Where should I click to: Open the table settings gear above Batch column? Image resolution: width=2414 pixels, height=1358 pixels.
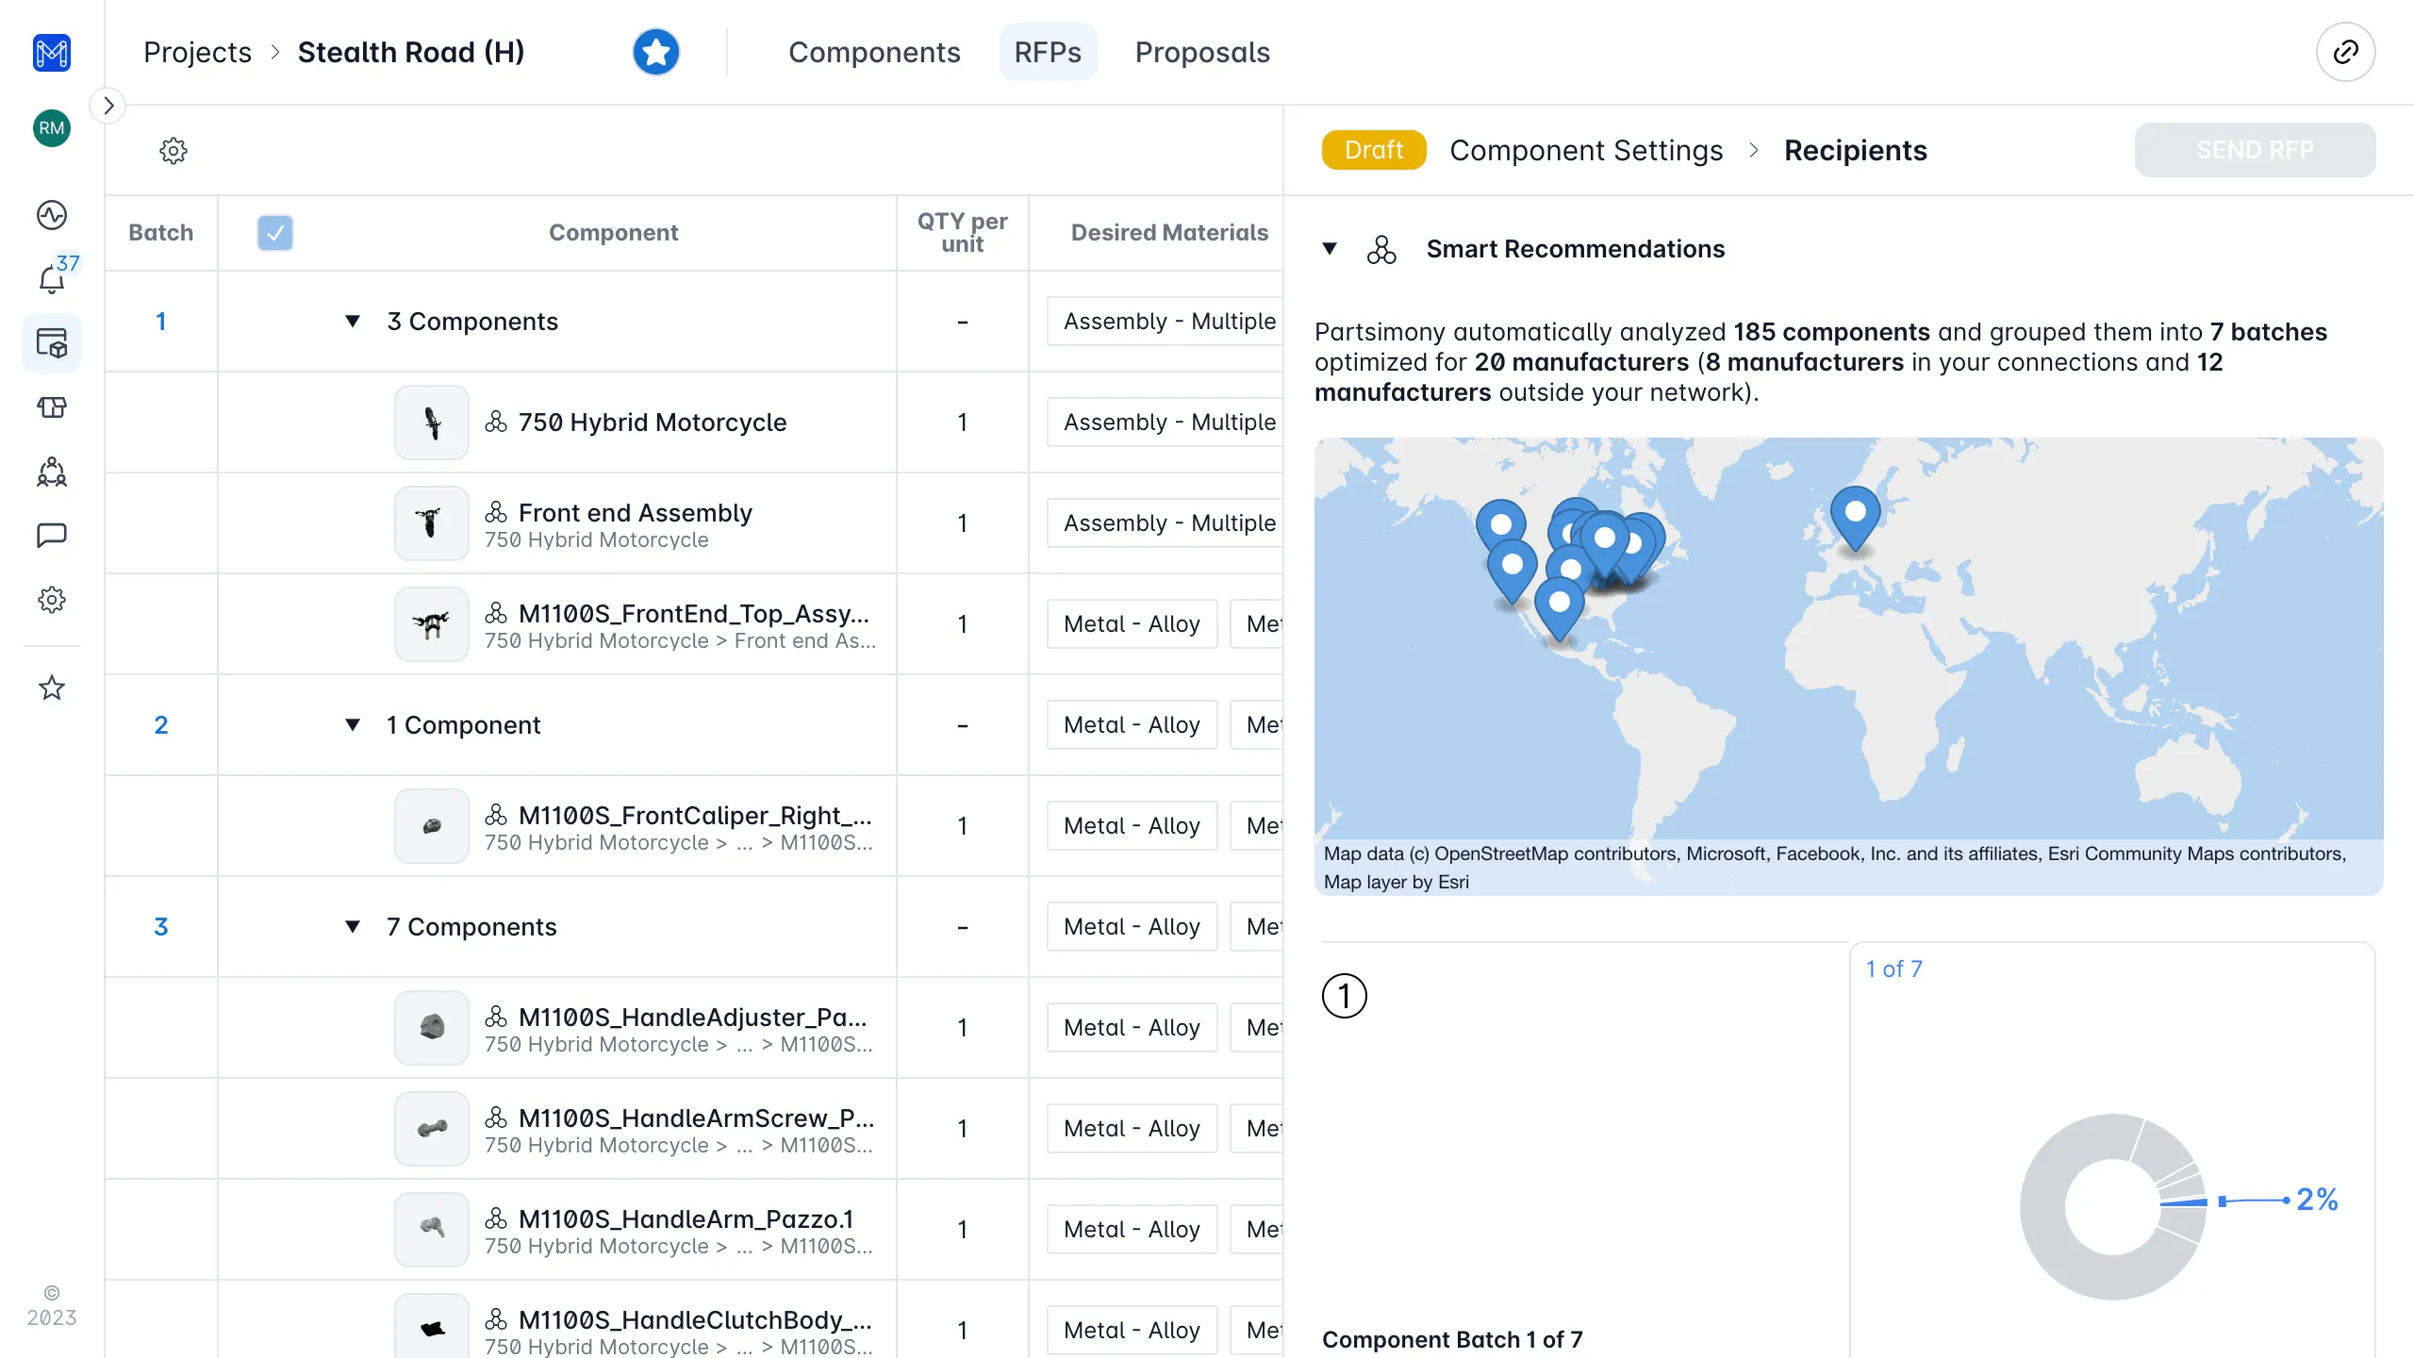pos(174,150)
